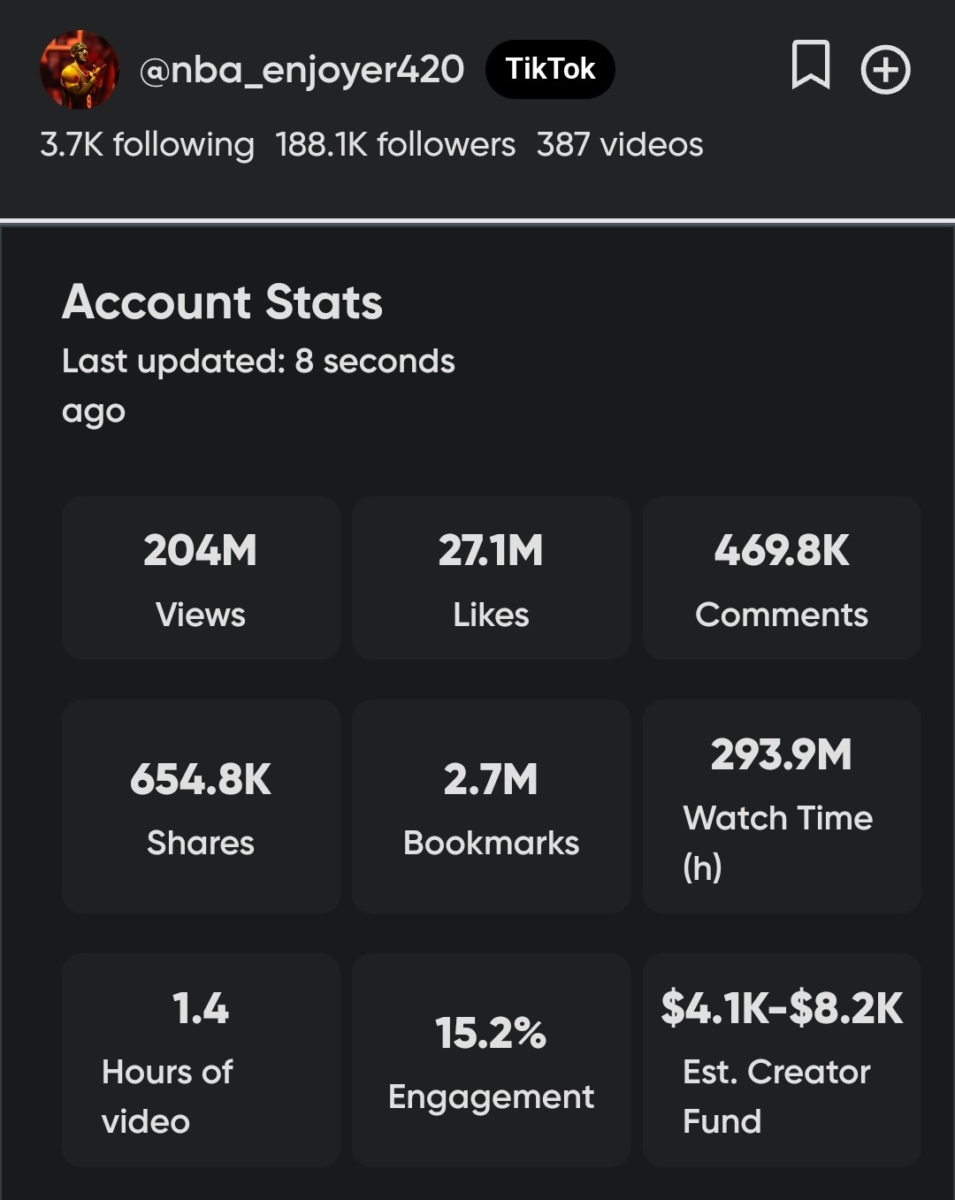Viewport: 955px width, 1200px height.
Task: Click the Account Stats heading
Action: pos(222,302)
